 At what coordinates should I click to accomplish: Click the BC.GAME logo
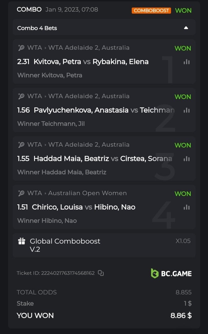point(171,273)
